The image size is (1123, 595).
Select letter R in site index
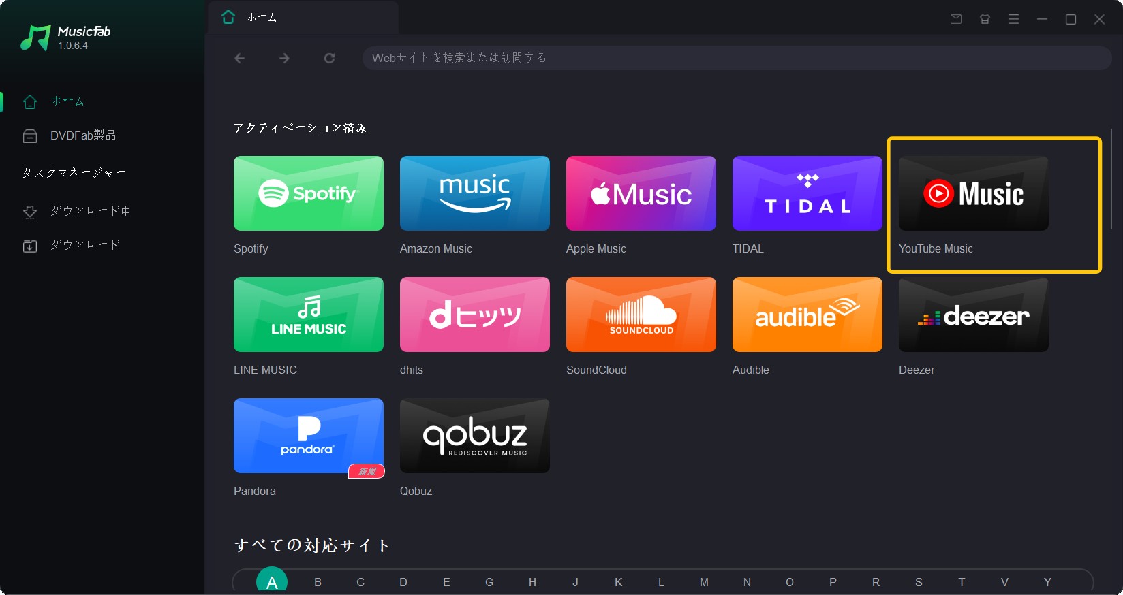click(x=876, y=582)
